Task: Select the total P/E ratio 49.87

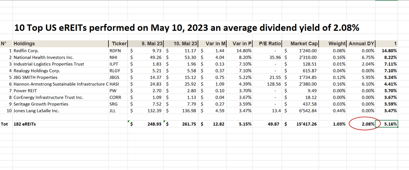Action: point(268,124)
